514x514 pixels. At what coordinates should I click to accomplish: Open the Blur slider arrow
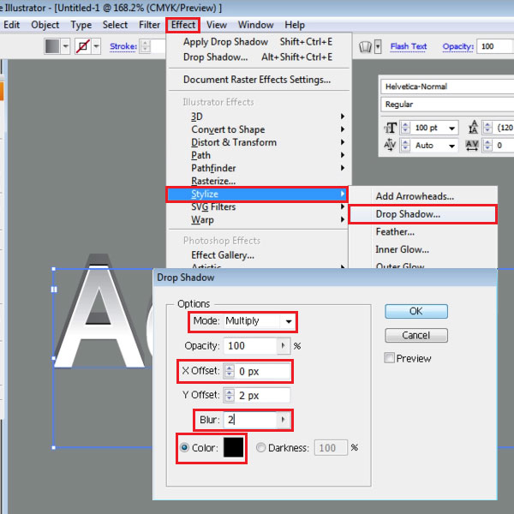284,420
